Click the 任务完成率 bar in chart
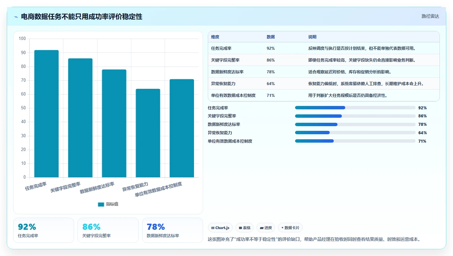The height and width of the screenshot is (256, 453). coord(46,114)
